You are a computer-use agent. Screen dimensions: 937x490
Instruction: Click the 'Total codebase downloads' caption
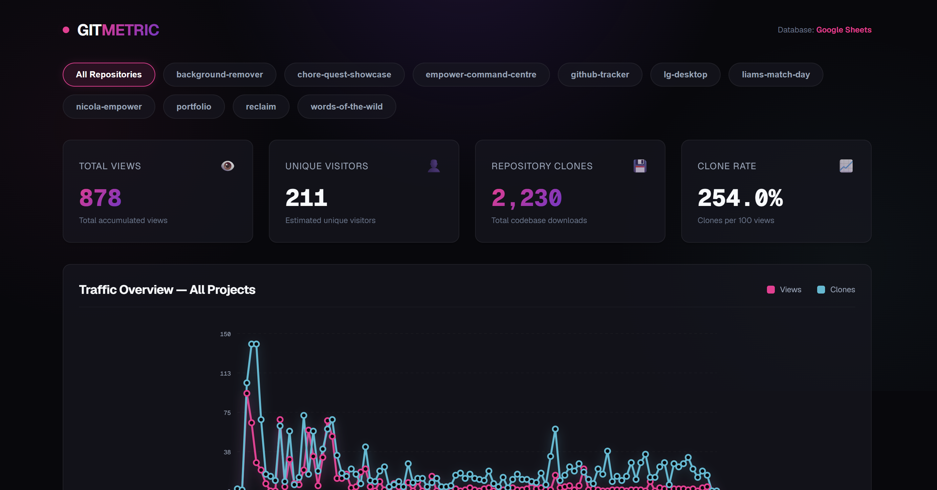point(539,220)
